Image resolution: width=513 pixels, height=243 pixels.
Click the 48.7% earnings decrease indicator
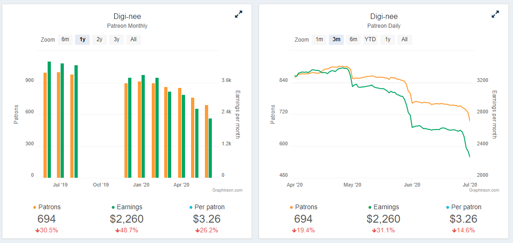tap(127, 230)
